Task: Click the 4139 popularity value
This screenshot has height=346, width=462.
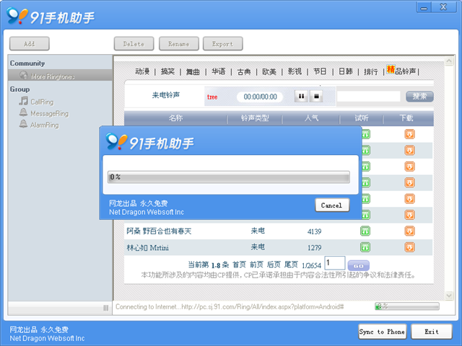Action: [315, 231]
